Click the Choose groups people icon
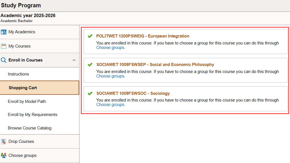 [4, 155]
